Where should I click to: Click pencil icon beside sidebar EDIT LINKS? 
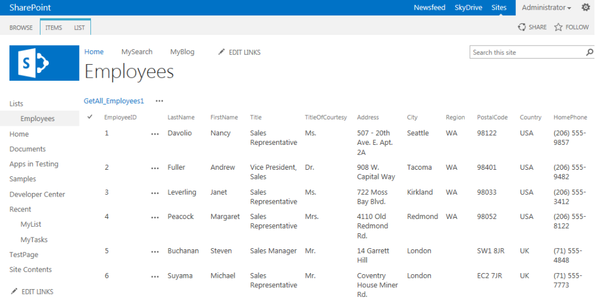click(x=14, y=291)
